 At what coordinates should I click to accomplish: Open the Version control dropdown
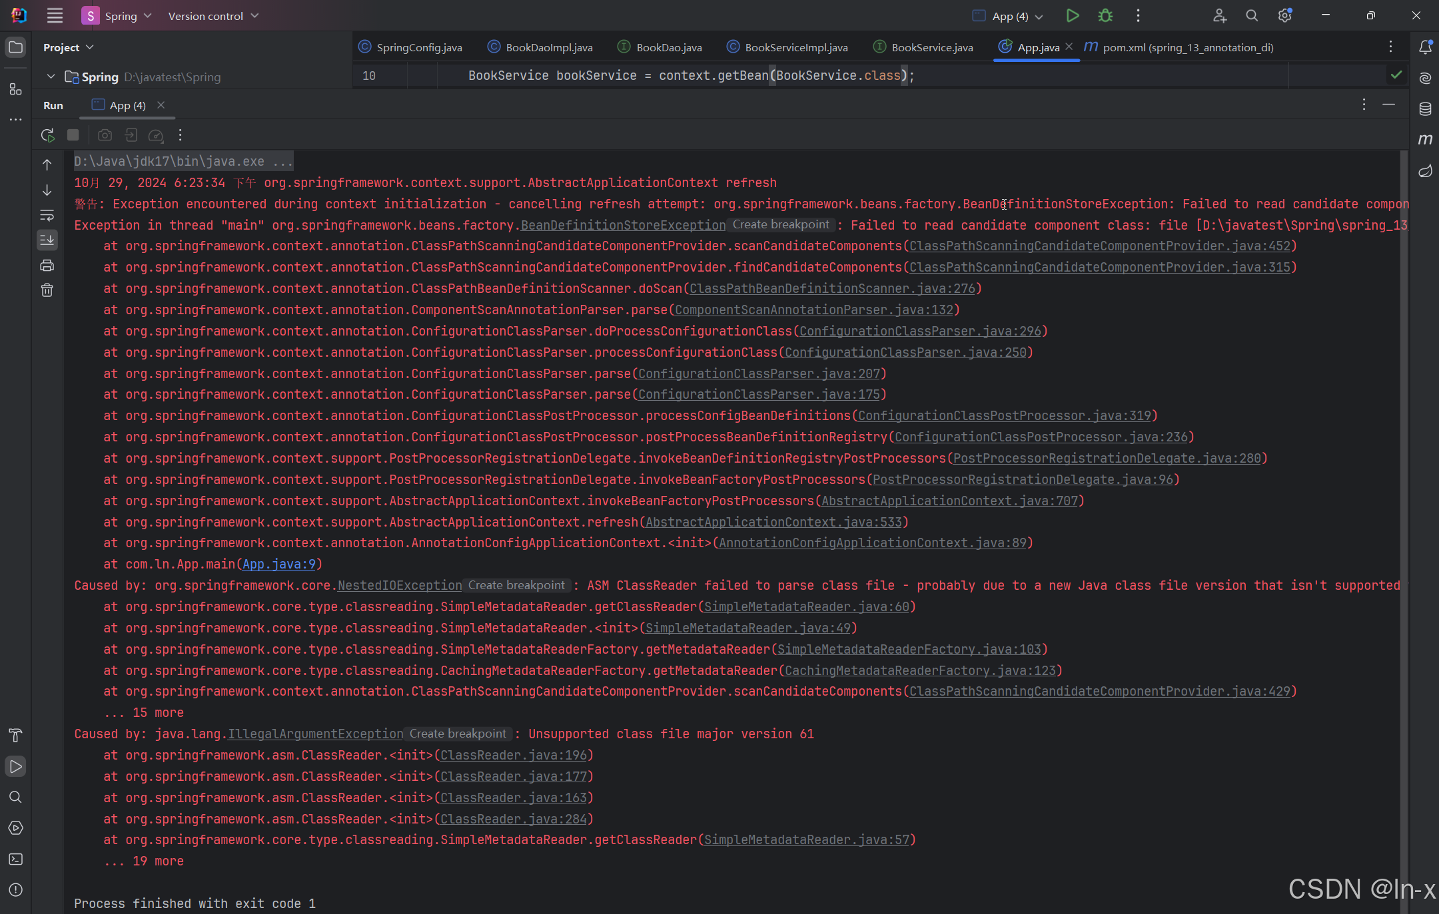click(212, 15)
